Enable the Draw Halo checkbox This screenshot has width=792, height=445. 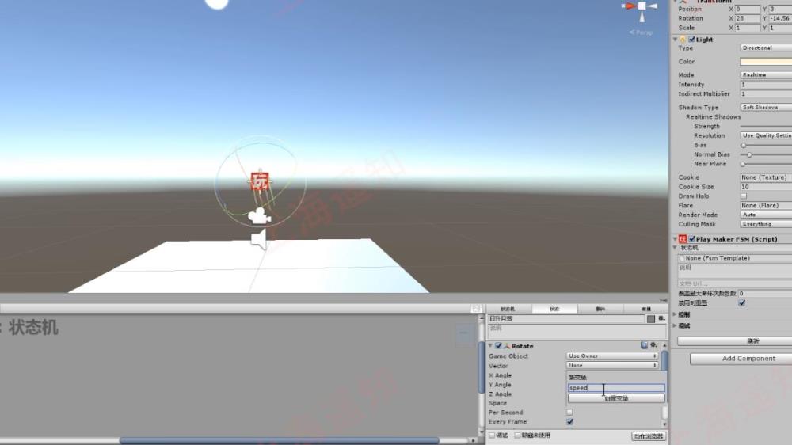(744, 196)
